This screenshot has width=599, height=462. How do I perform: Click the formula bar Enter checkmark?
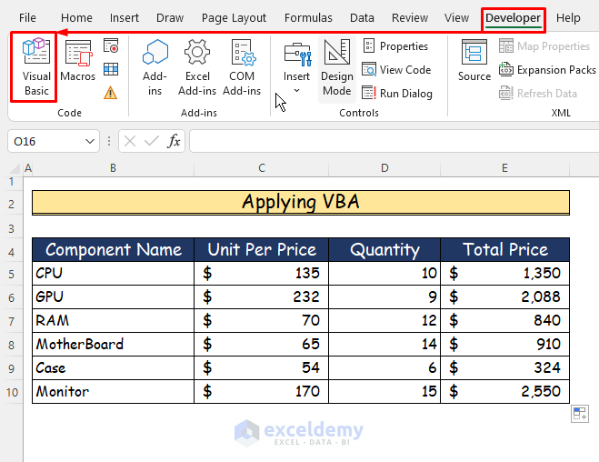(x=152, y=141)
